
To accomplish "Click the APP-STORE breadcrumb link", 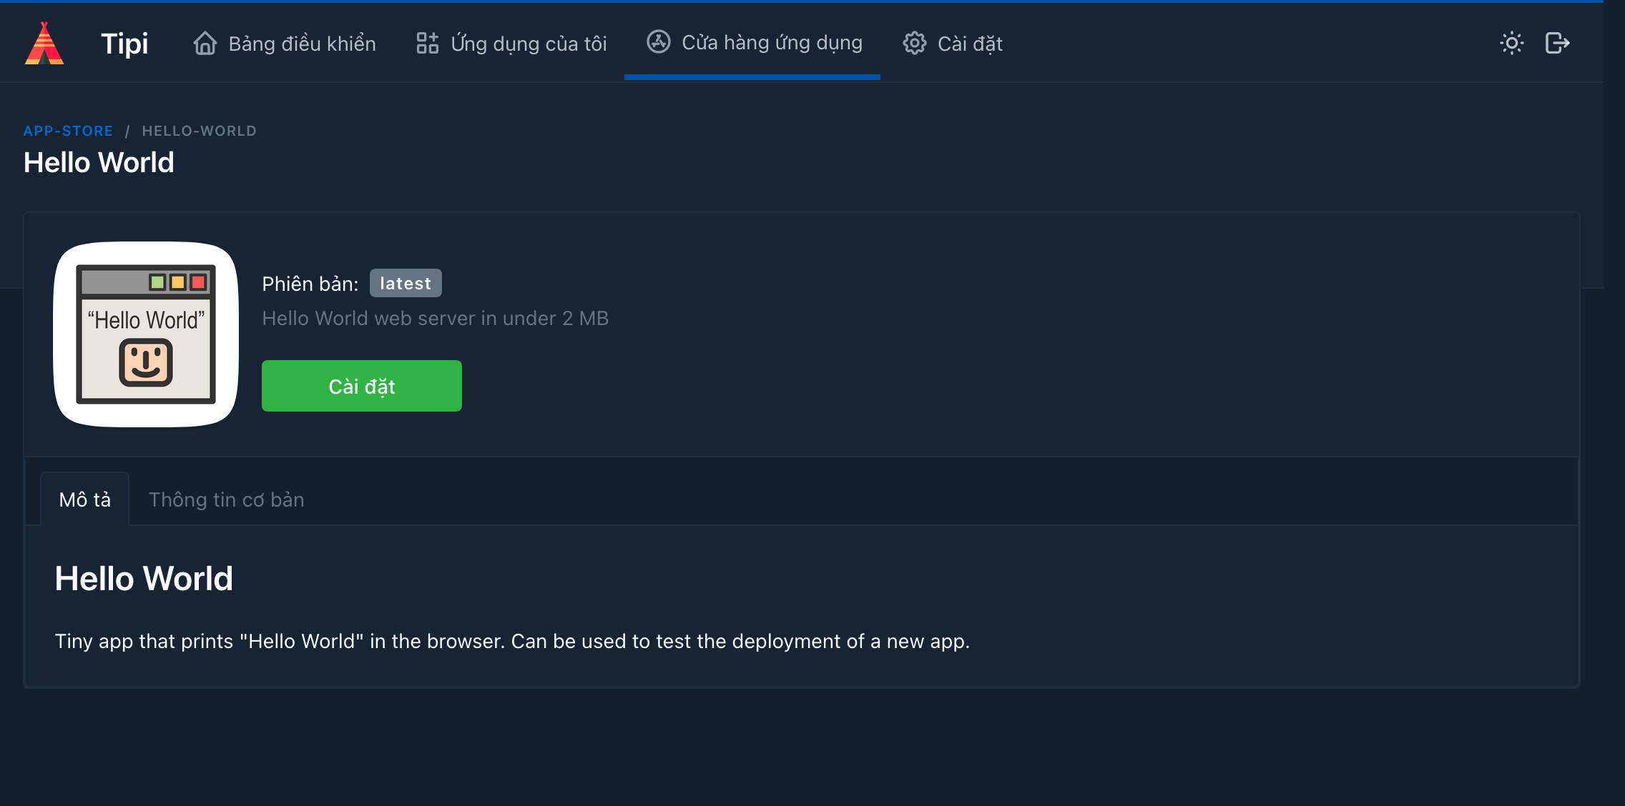I will click(x=68, y=131).
